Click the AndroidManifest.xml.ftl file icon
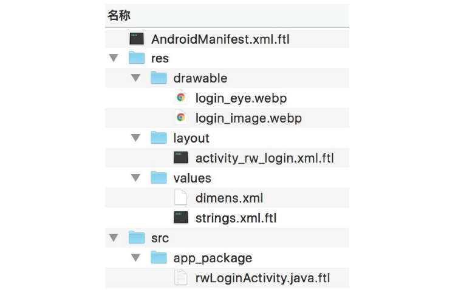 coord(137,39)
